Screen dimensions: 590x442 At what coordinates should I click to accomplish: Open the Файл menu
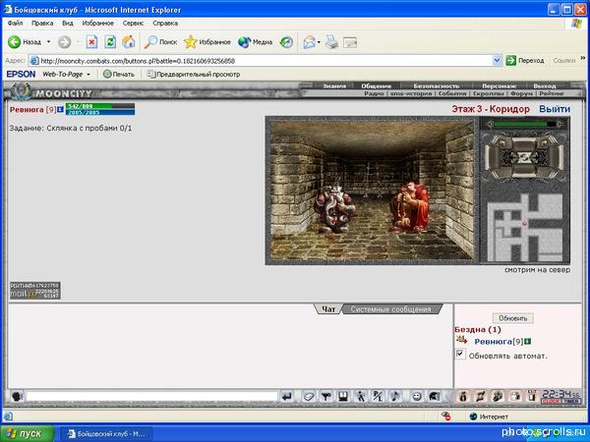pos(15,24)
